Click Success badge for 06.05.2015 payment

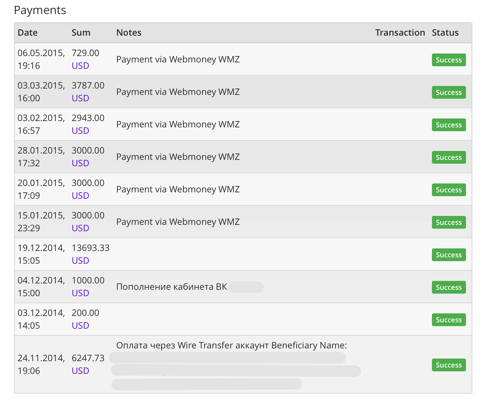[x=448, y=60]
